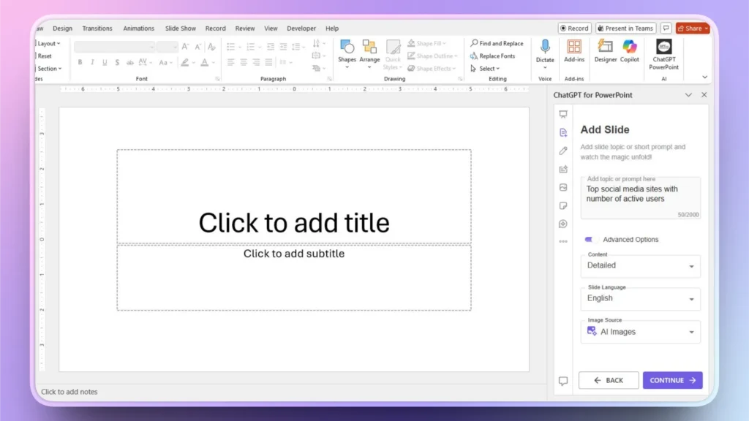The image size is (749, 421).
Task: Open Copilot in the ribbon
Action: (629, 53)
